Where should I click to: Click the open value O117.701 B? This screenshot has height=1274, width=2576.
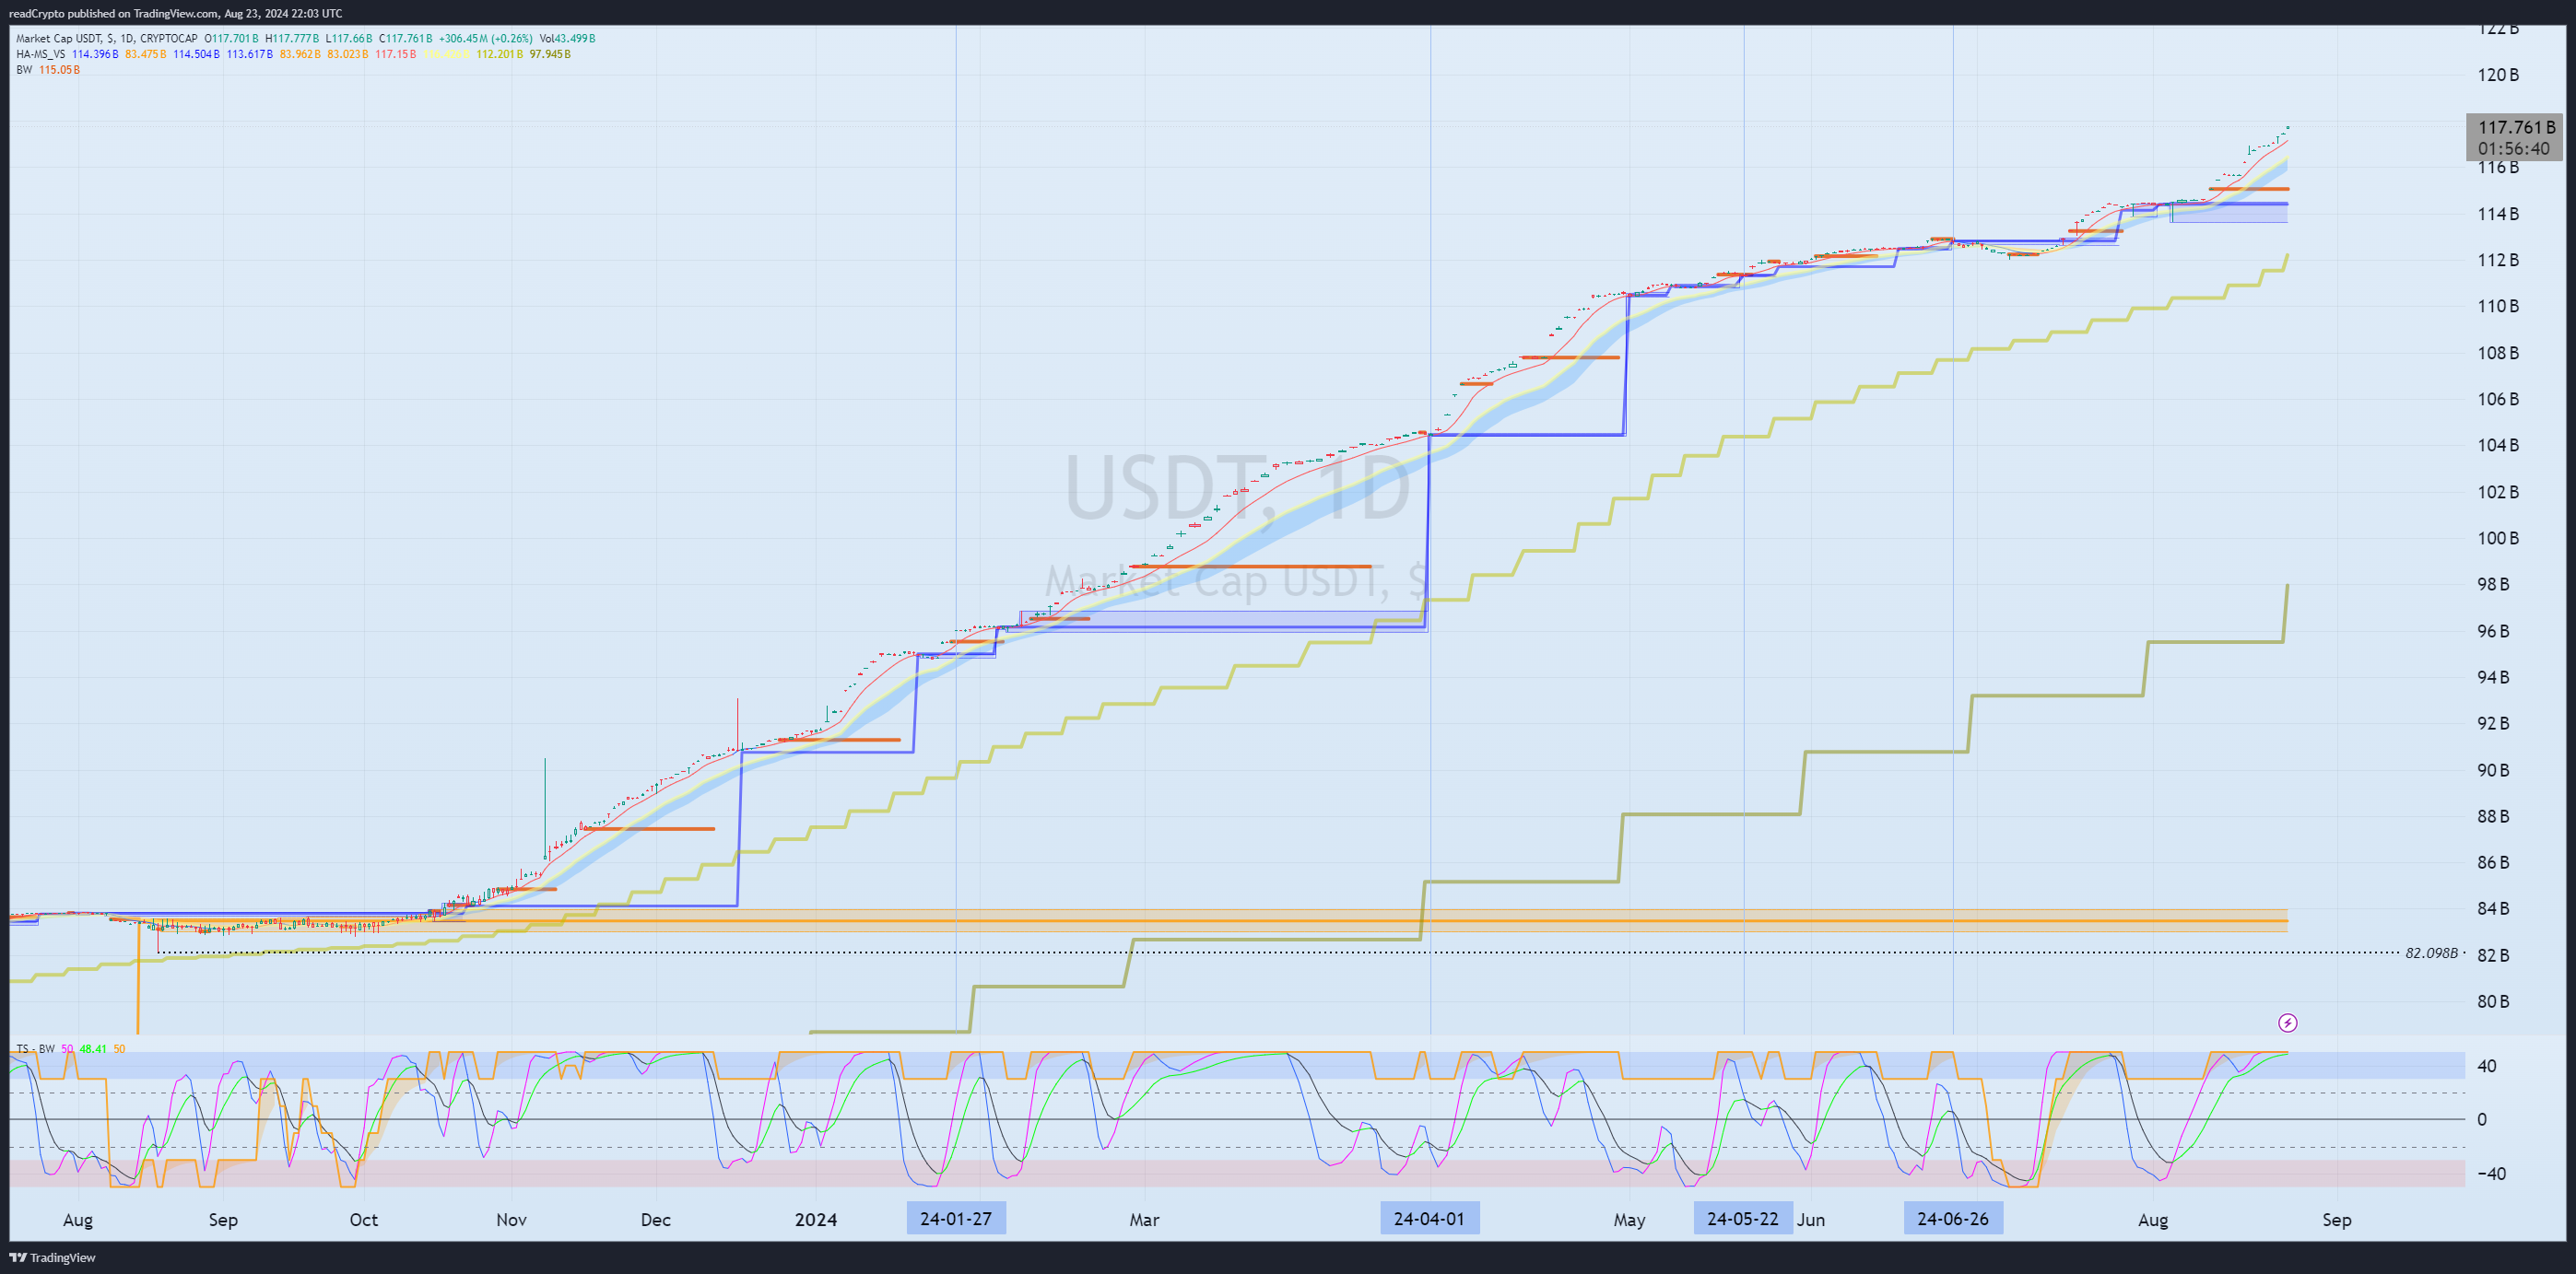232,38
